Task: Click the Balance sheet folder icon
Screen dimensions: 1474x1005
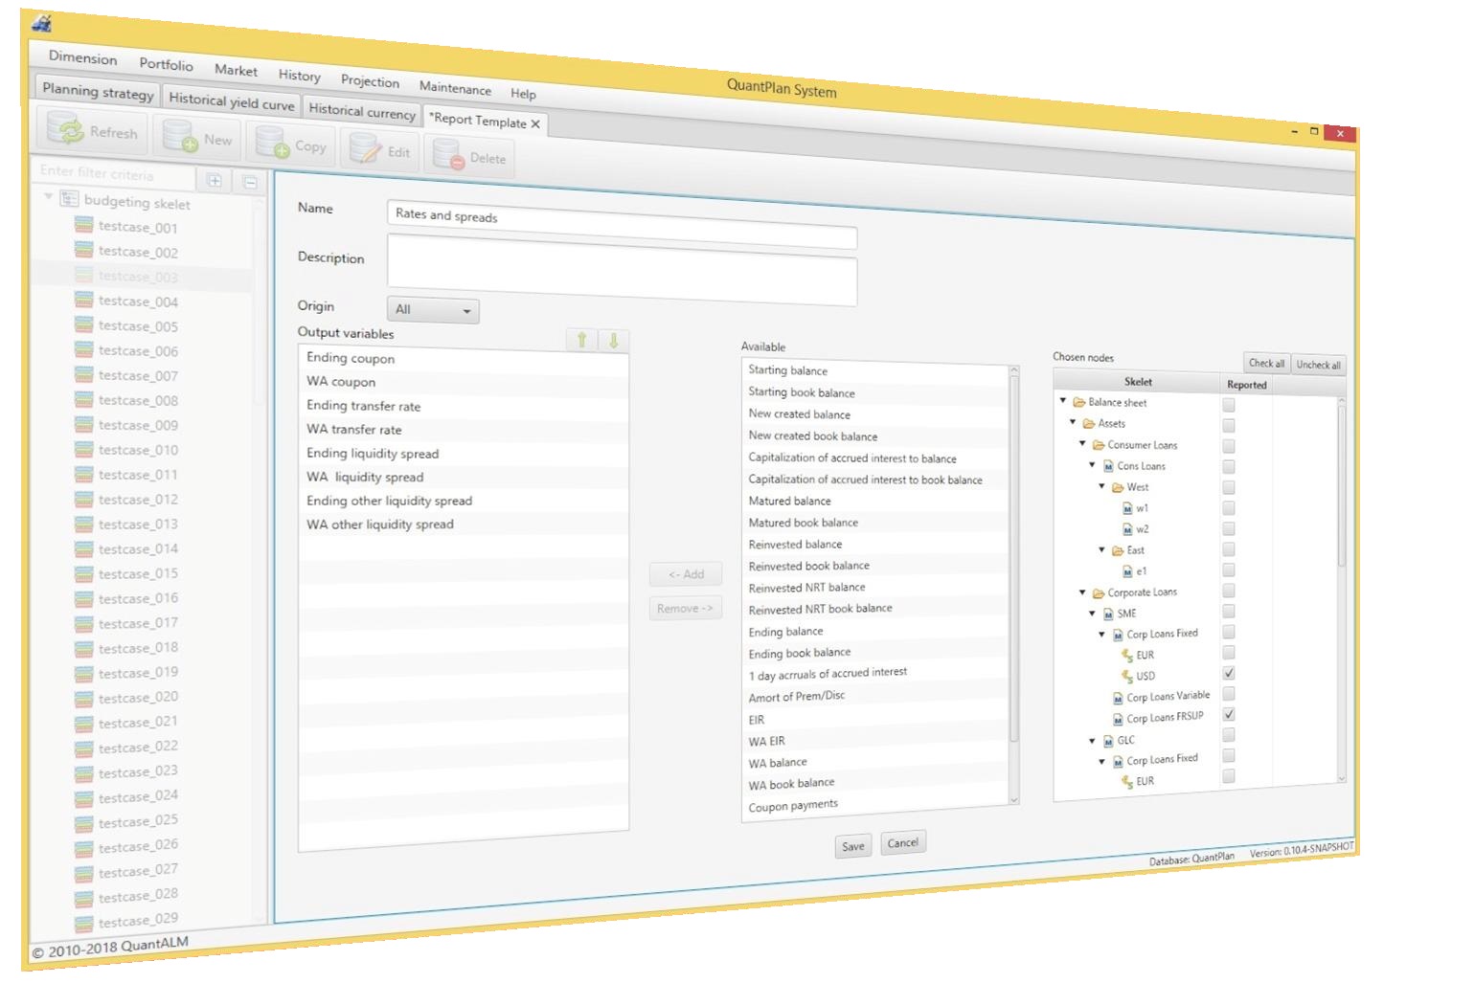Action: click(1078, 402)
